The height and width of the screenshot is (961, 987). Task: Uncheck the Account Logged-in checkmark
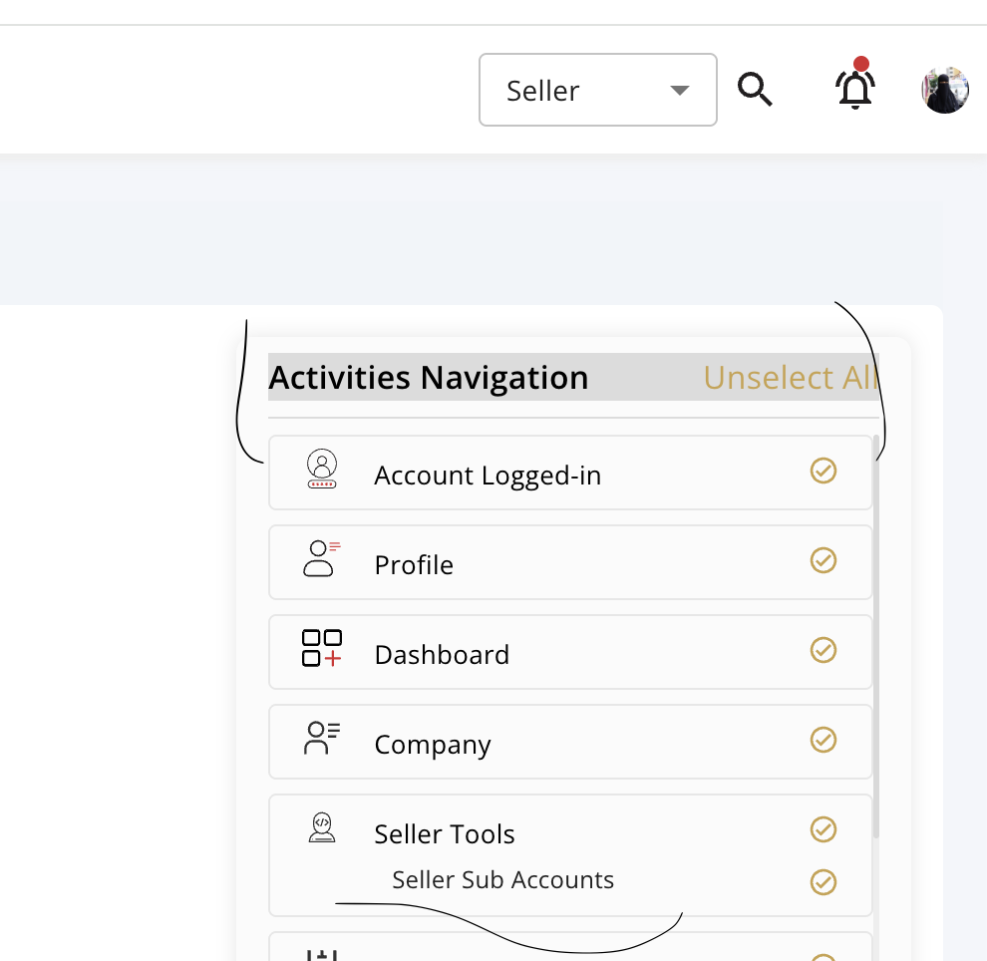[x=823, y=471]
